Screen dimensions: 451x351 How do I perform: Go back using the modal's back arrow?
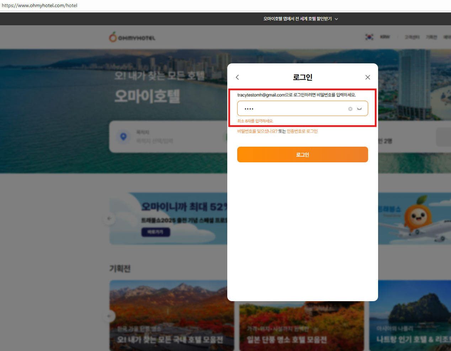click(238, 77)
